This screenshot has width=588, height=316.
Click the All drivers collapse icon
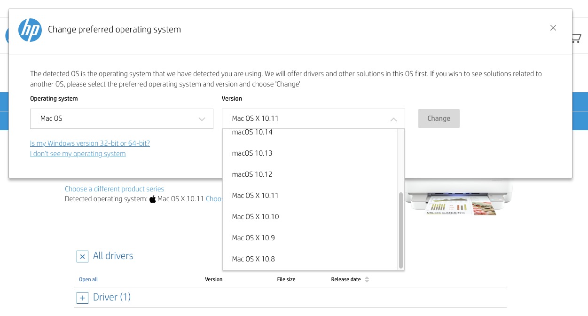pyautogui.click(x=82, y=256)
